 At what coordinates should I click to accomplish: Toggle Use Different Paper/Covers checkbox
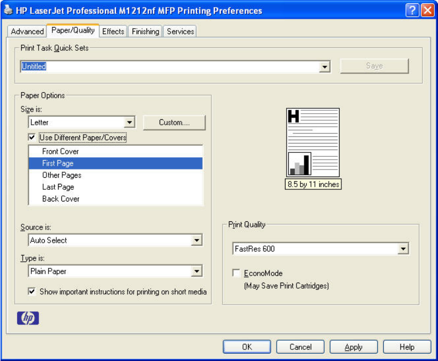32,137
